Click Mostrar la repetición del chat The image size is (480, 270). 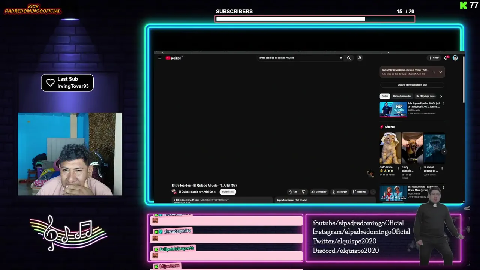[x=412, y=85]
